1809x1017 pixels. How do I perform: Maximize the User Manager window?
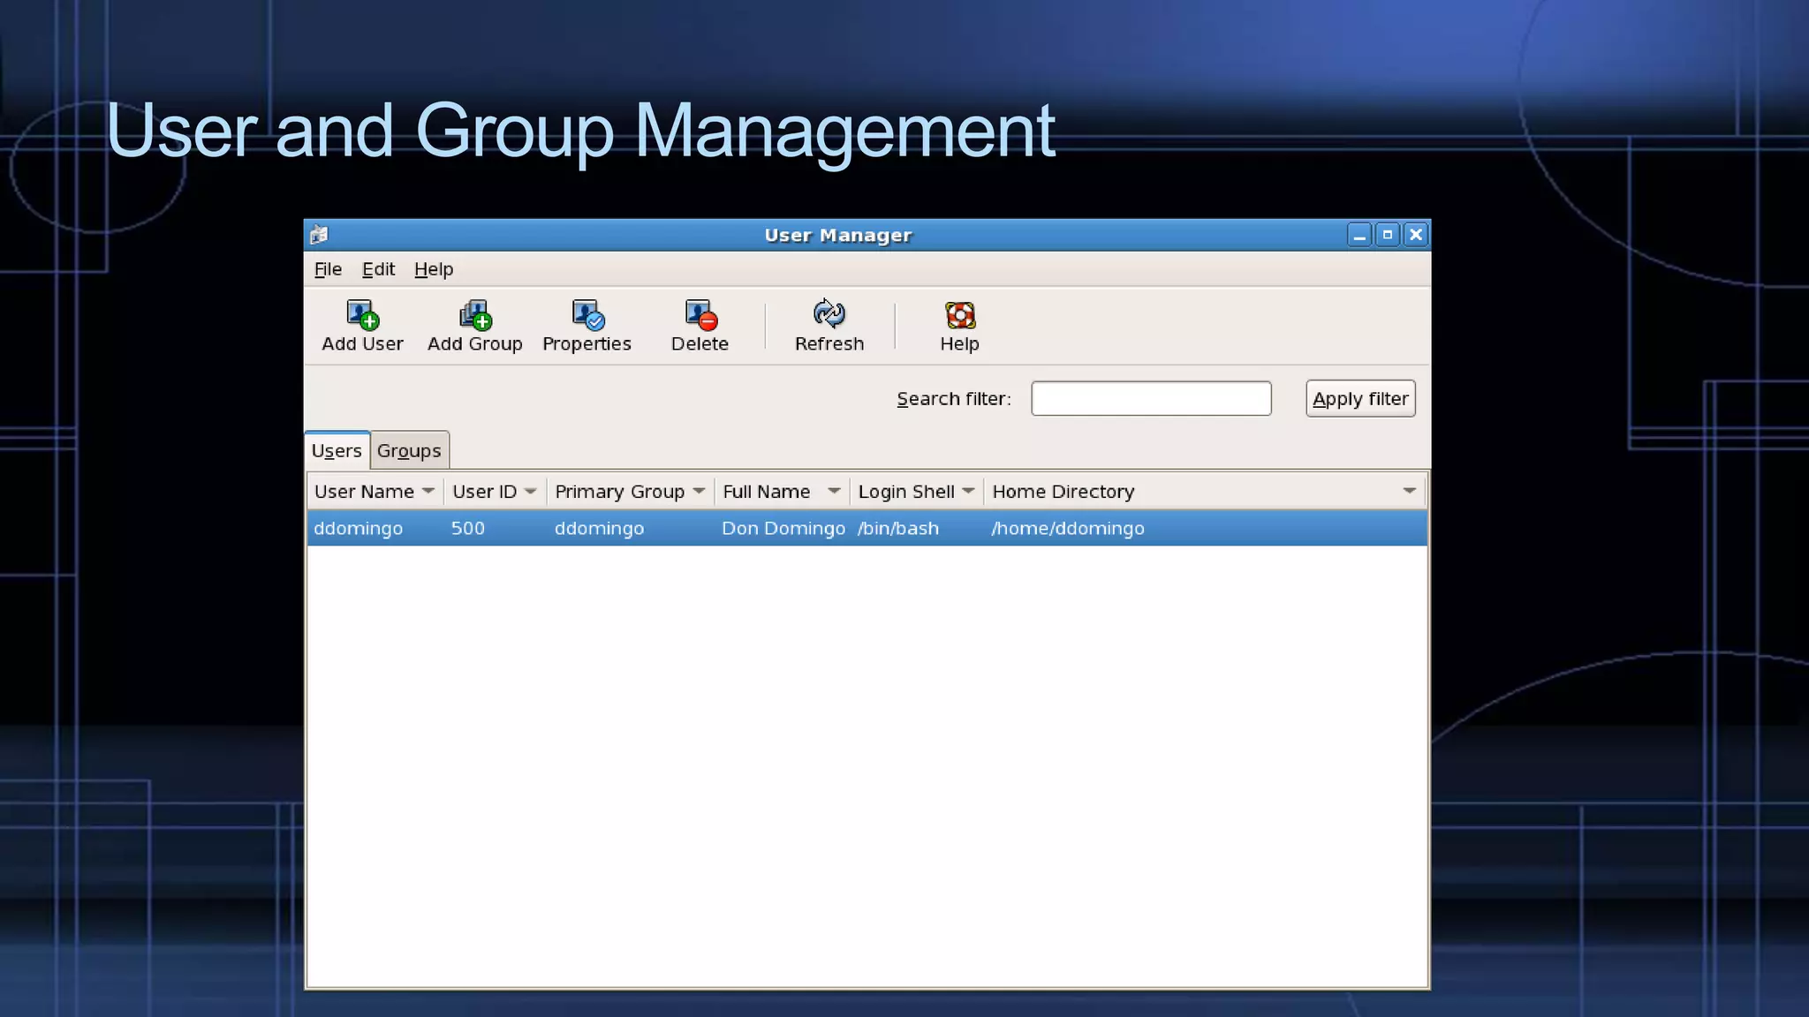click(1388, 235)
